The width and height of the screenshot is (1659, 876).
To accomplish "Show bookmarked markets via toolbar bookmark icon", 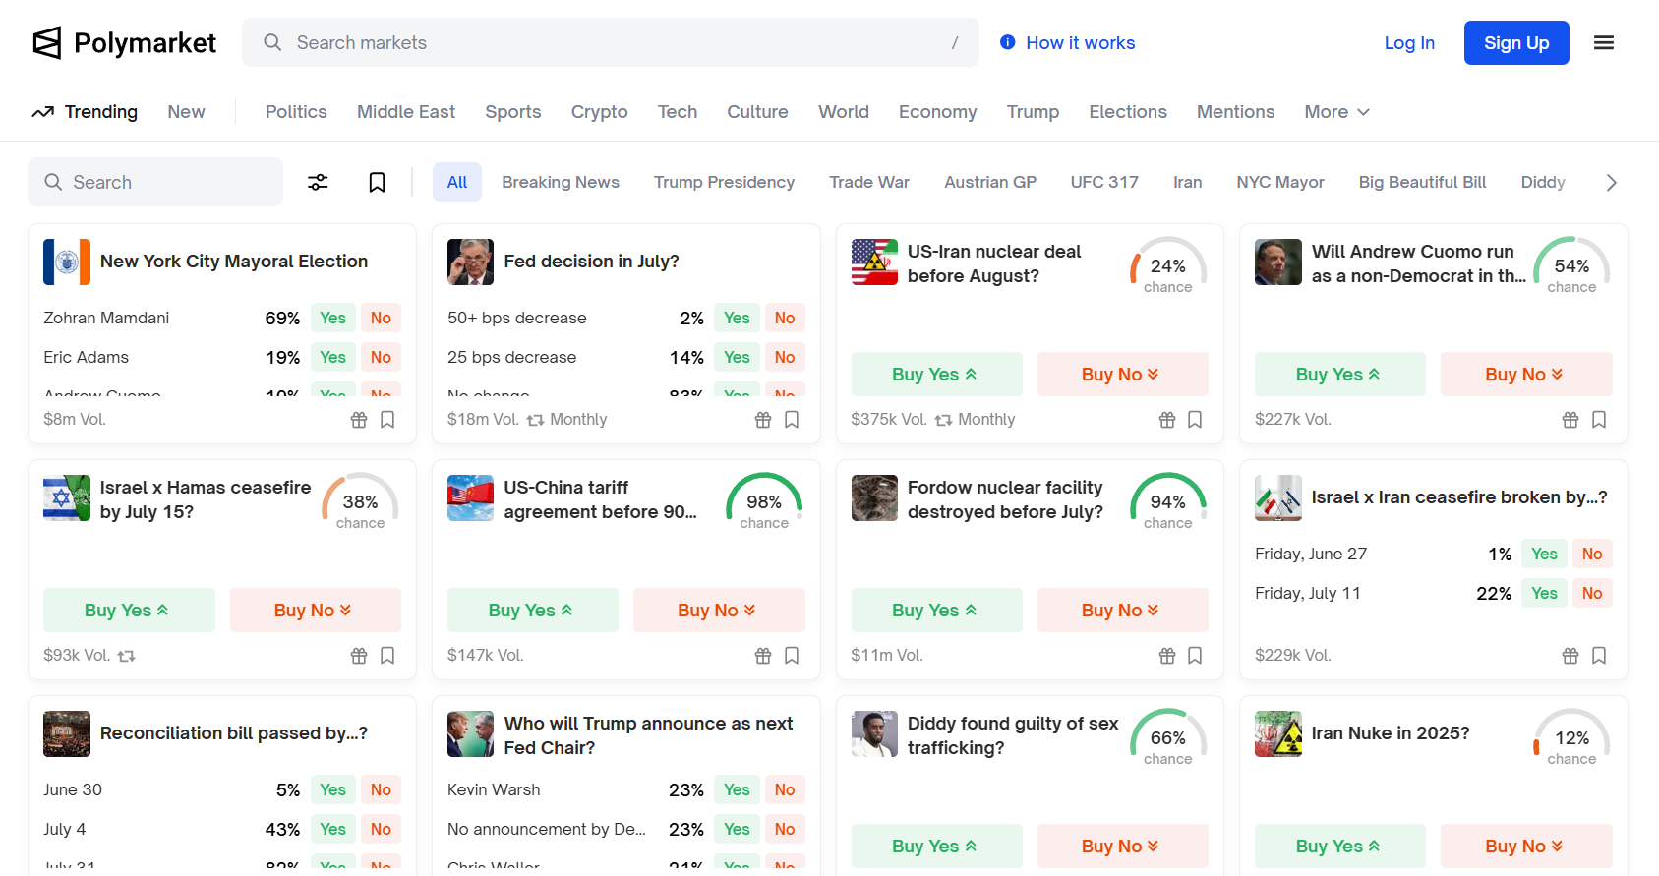I will (377, 182).
